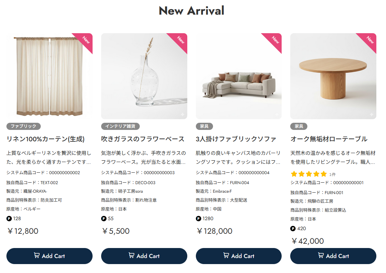Select the 家具 tag under the sofa
This screenshot has width=386, height=273.
click(x=204, y=126)
